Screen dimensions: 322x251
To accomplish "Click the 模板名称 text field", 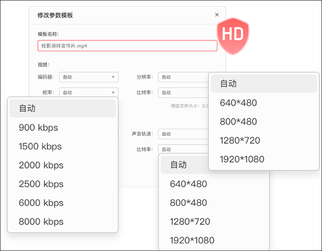I will pyautogui.click(x=127, y=46).
